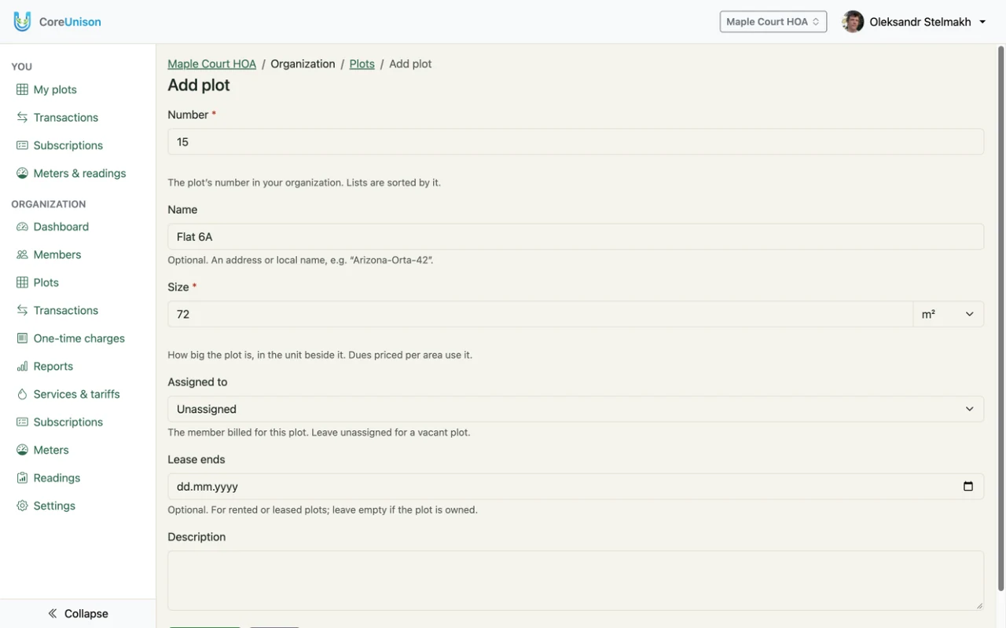Click the personal Transactions arrows icon
Viewport: 1006px width, 628px height.
(x=22, y=118)
